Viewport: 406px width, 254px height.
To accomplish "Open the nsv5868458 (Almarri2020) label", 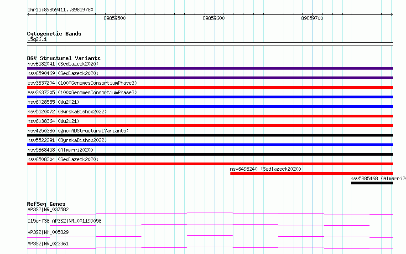I will [60, 150].
